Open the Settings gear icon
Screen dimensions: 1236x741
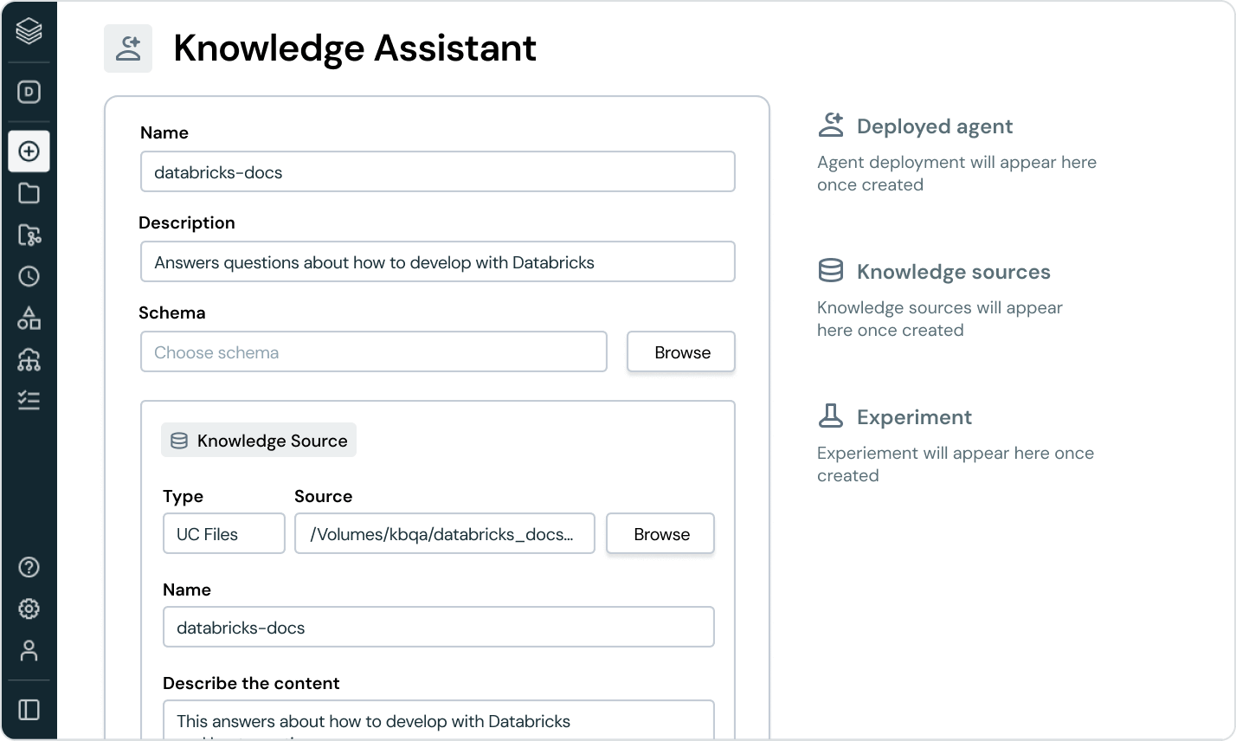coord(29,609)
